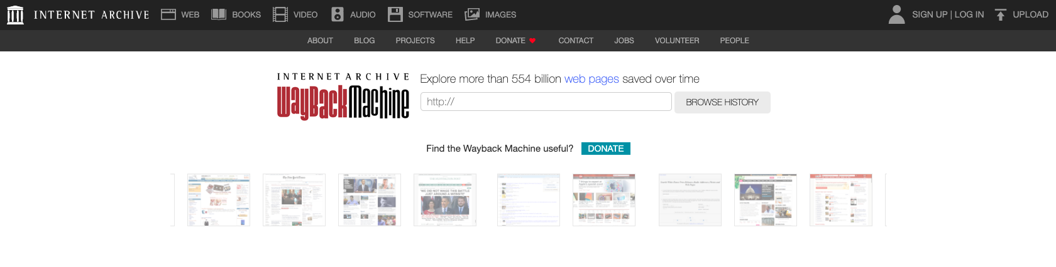Image resolution: width=1056 pixels, height=267 pixels.
Task: Select the Web label in top navigation
Action: pos(190,14)
